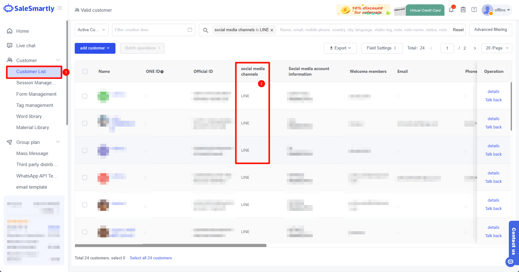
Task: Click the search magnifier icon
Action: tap(206, 30)
